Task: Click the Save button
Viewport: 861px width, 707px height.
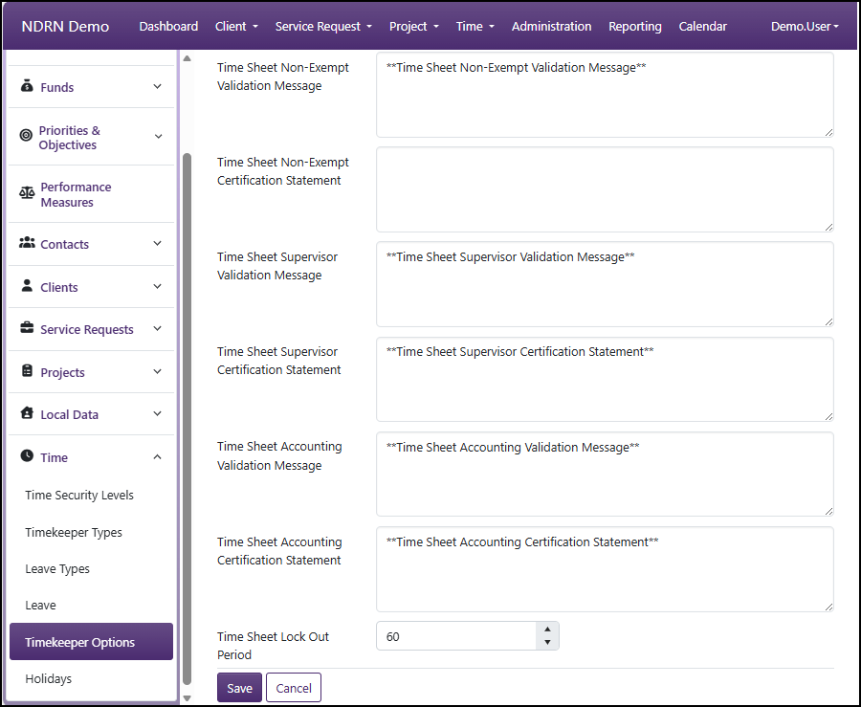Action: pyautogui.click(x=239, y=688)
